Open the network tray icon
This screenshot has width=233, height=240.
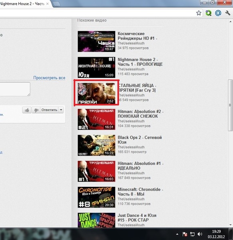[x=192, y=234]
